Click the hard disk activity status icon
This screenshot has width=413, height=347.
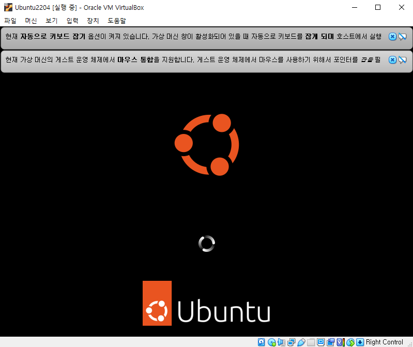(x=261, y=342)
